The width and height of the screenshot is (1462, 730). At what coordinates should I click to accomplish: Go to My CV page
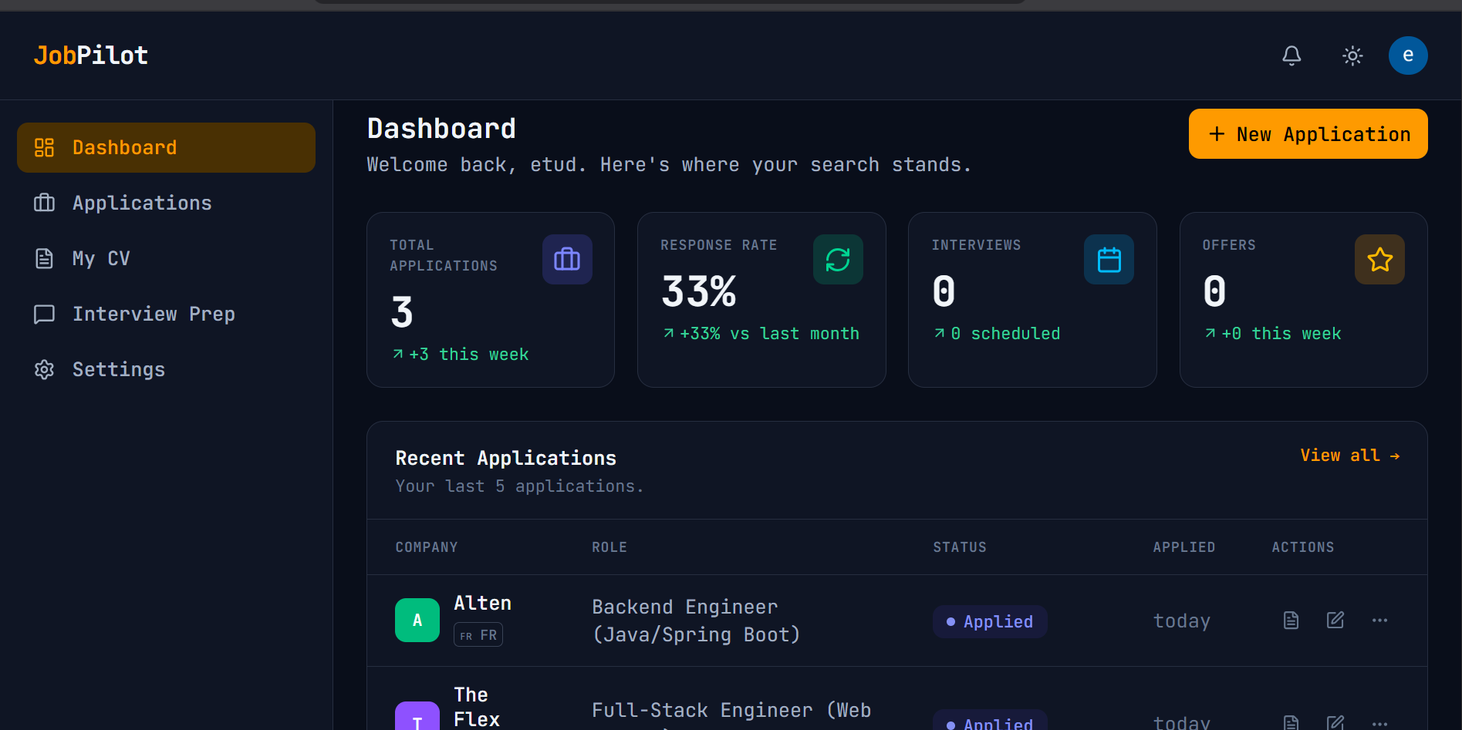[166, 258]
